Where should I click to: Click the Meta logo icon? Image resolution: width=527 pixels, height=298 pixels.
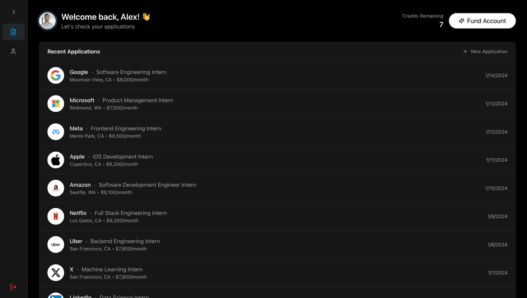coord(56,132)
